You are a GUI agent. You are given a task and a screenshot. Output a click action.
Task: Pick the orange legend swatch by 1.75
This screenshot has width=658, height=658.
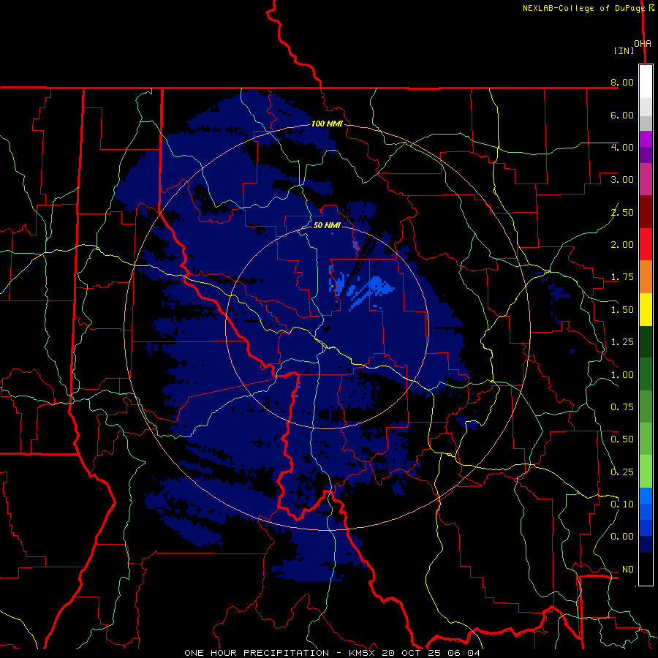(x=646, y=277)
